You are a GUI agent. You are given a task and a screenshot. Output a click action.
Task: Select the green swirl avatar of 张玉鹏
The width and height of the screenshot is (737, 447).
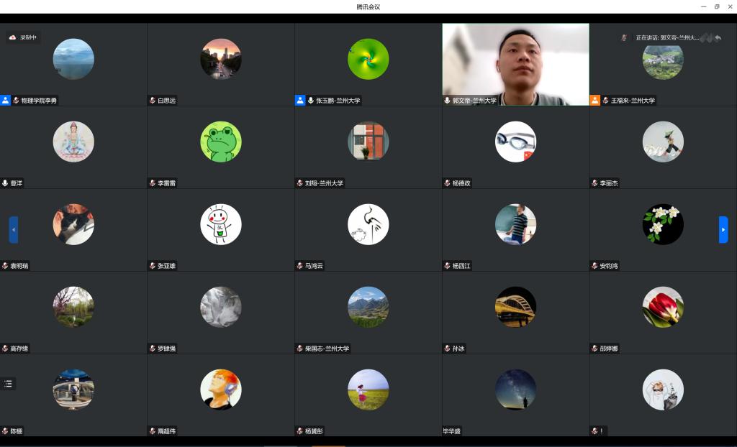pyautogui.click(x=368, y=59)
